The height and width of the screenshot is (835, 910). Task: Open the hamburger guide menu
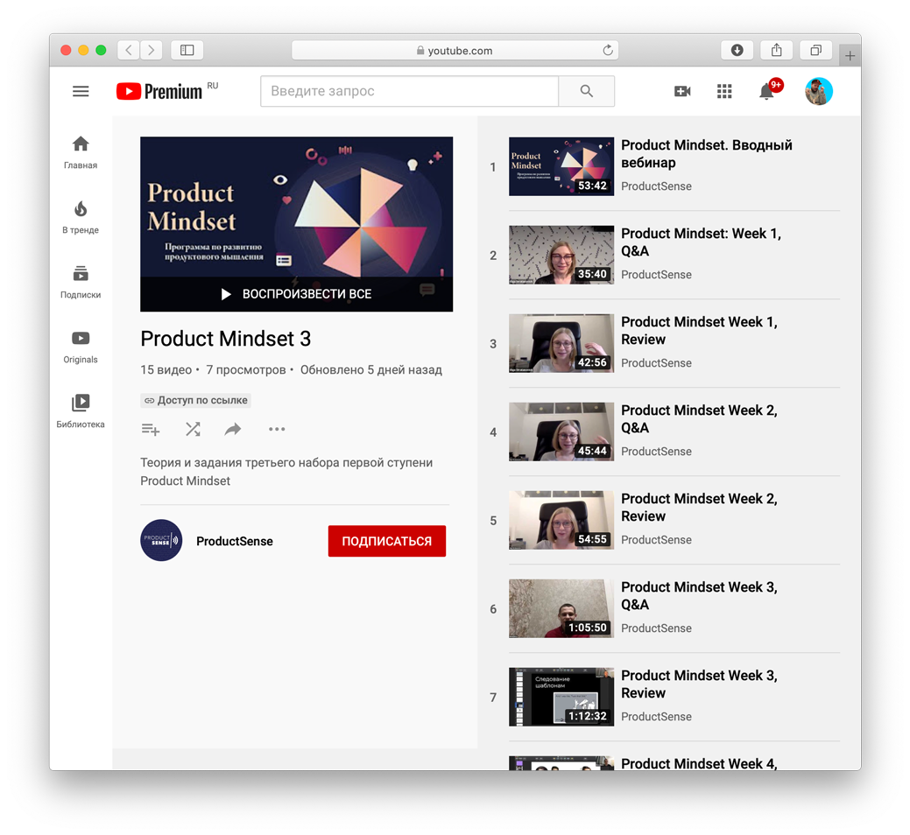coord(81,91)
